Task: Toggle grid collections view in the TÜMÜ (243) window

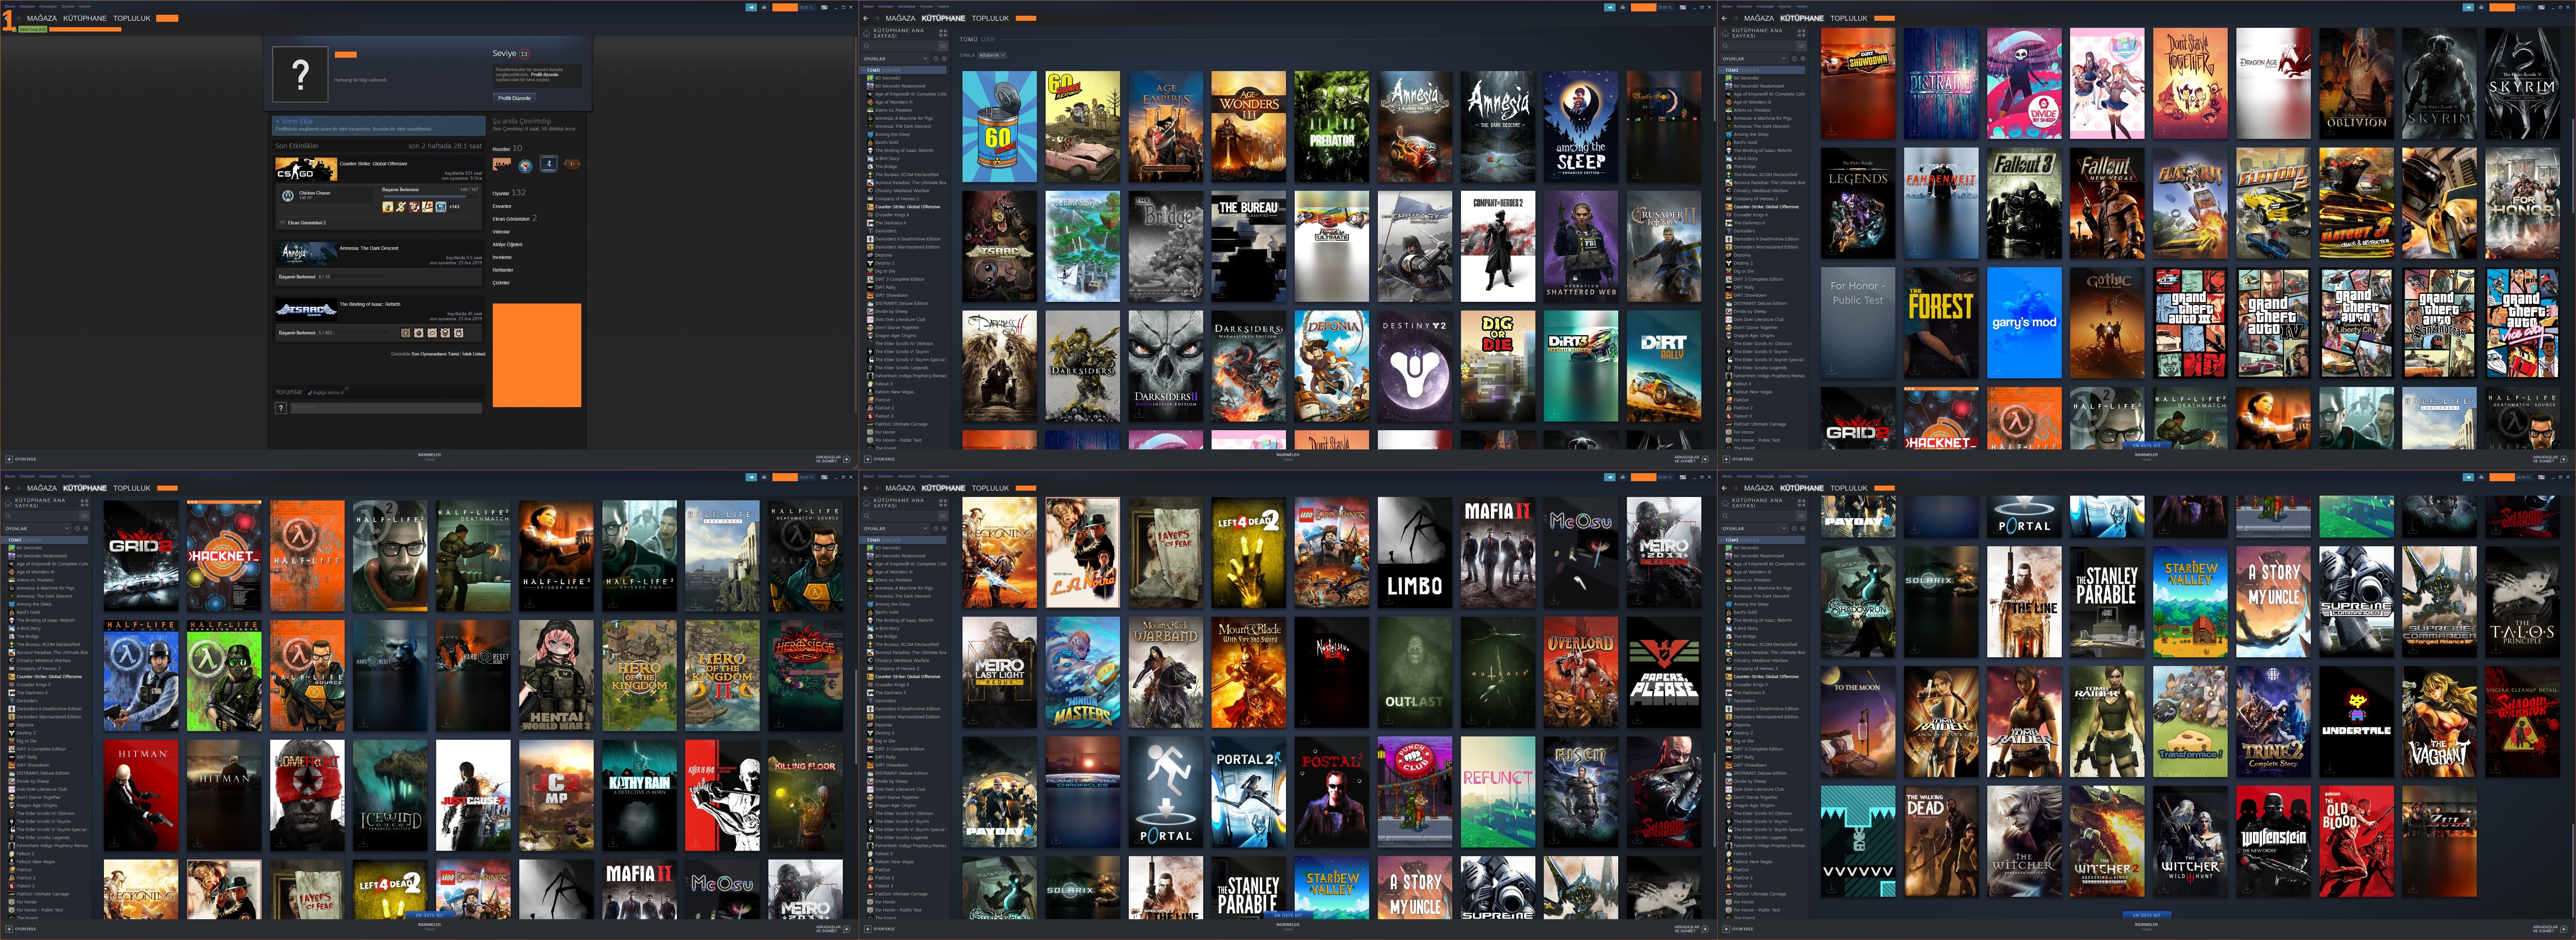Action: 943,33
